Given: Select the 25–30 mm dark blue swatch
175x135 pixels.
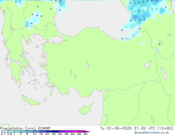Looking at the screenshot, I should [55, 131].
